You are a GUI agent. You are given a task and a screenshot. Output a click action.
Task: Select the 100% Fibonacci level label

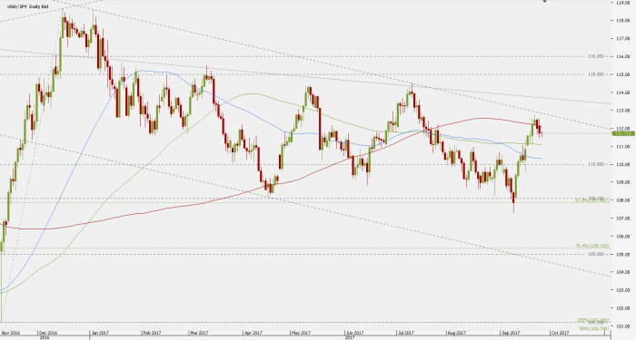coord(593,321)
